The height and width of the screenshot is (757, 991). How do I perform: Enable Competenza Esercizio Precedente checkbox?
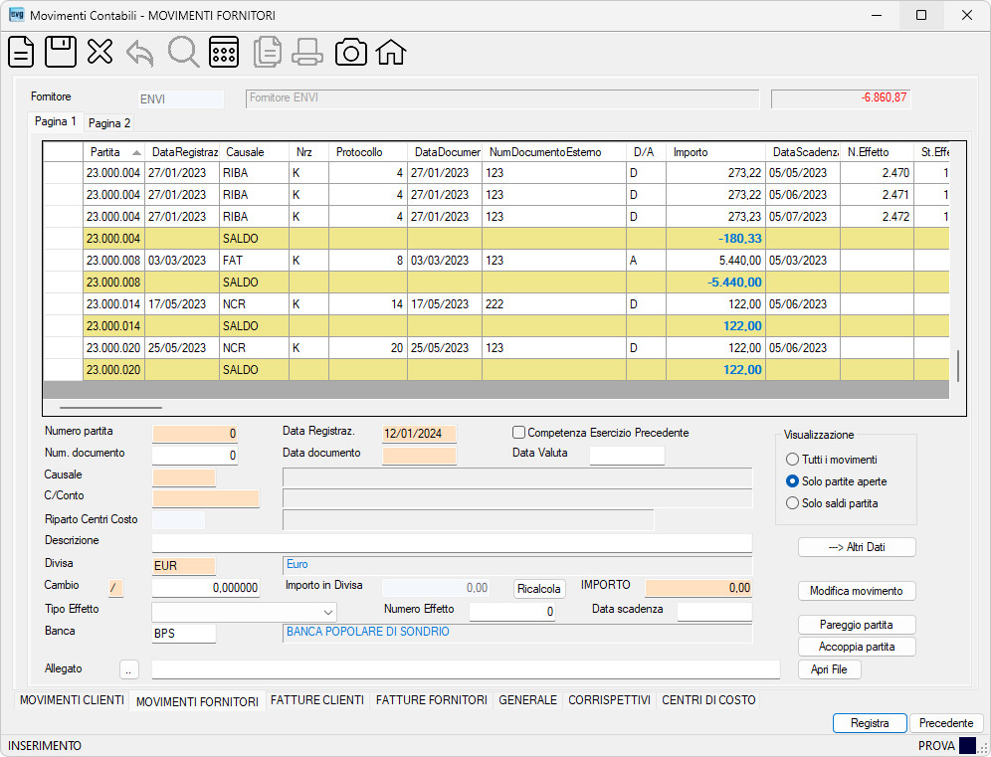[519, 433]
